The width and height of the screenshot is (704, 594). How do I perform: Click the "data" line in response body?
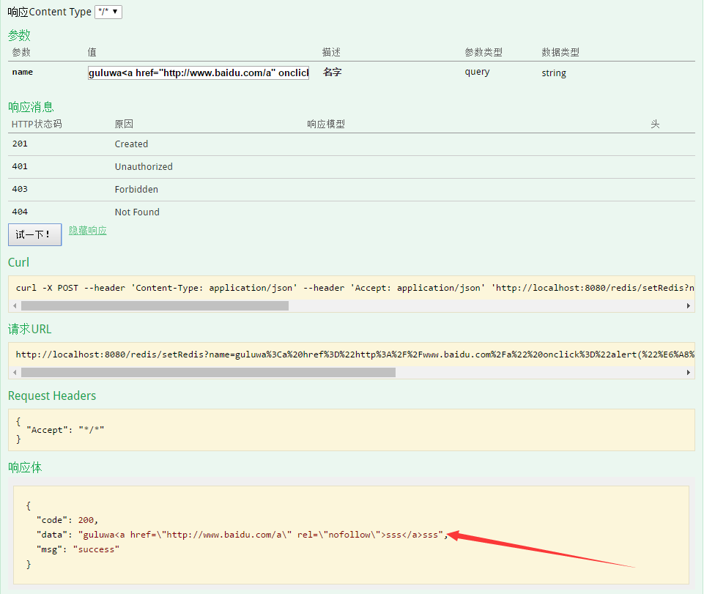[x=242, y=535]
